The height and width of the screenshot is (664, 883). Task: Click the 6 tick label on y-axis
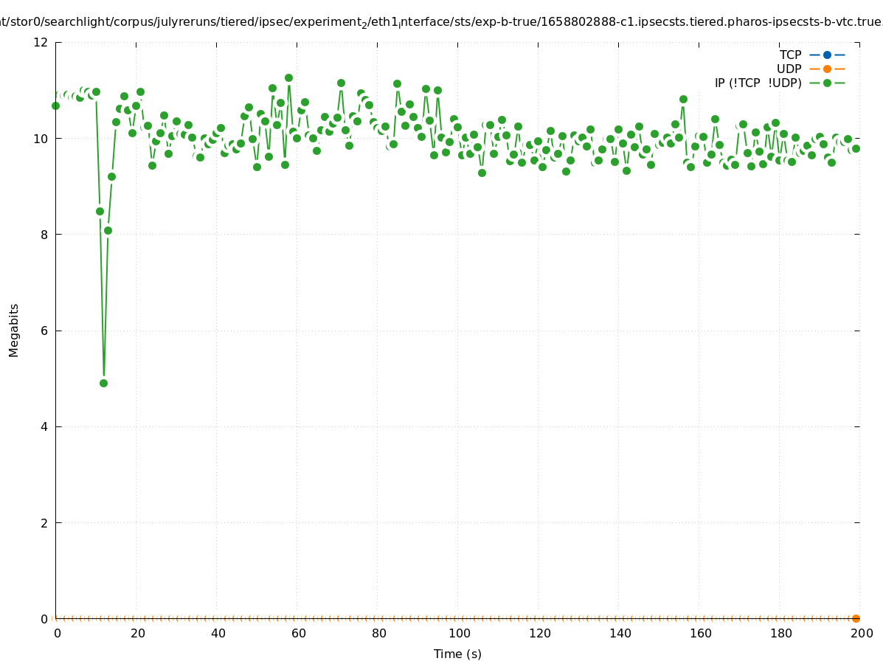point(44,331)
